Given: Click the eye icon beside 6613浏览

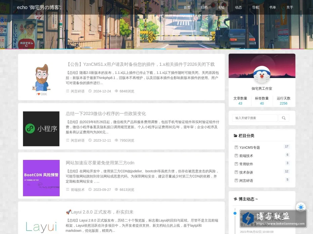Looking at the screenshot, I should (116, 189).
